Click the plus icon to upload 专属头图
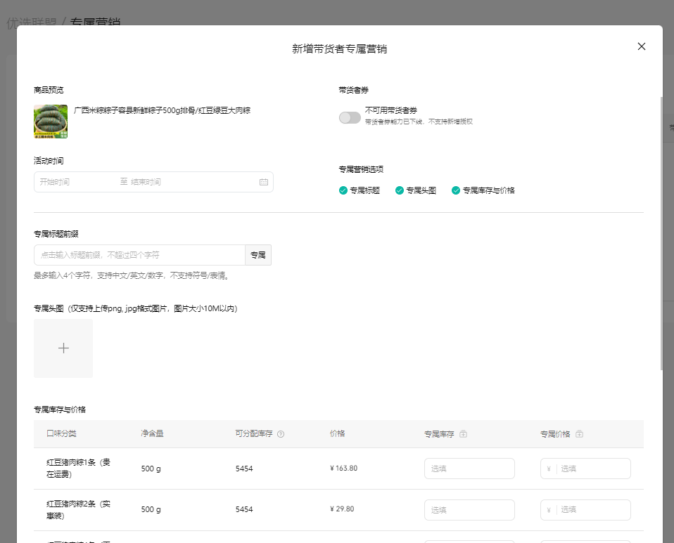 click(x=63, y=348)
